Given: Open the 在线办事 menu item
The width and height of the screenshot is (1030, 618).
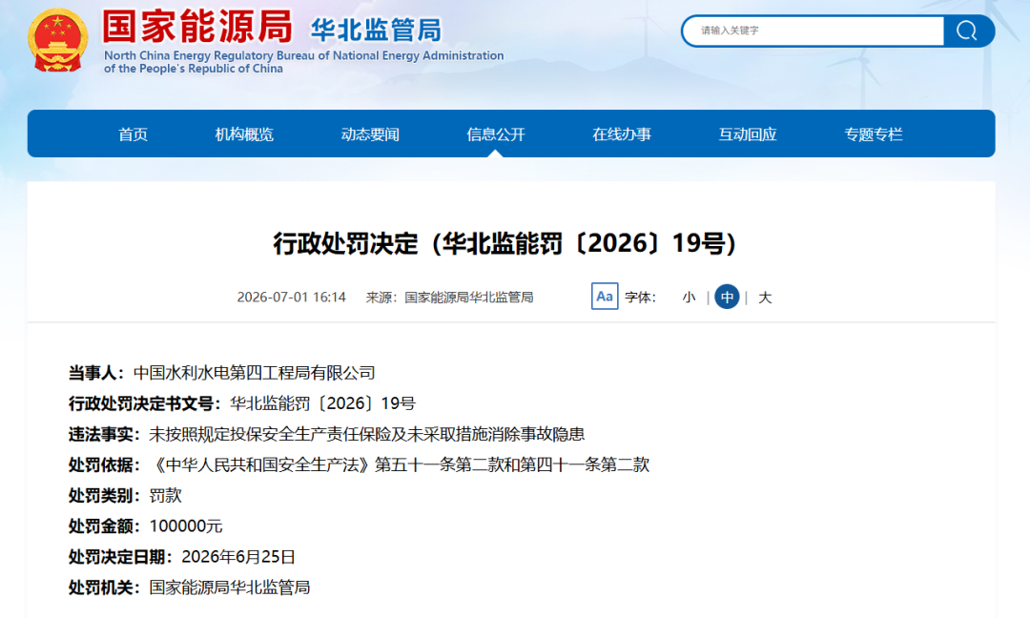Looking at the screenshot, I should [x=622, y=134].
